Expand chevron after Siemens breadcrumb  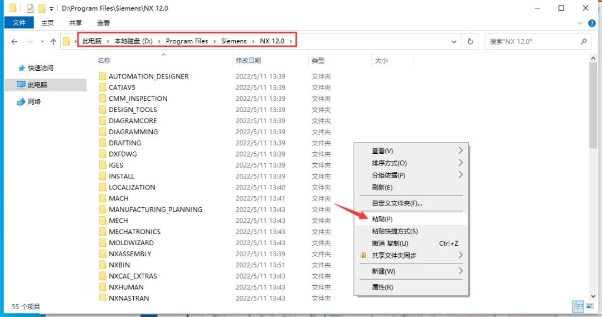pyautogui.click(x=253, y=41)
